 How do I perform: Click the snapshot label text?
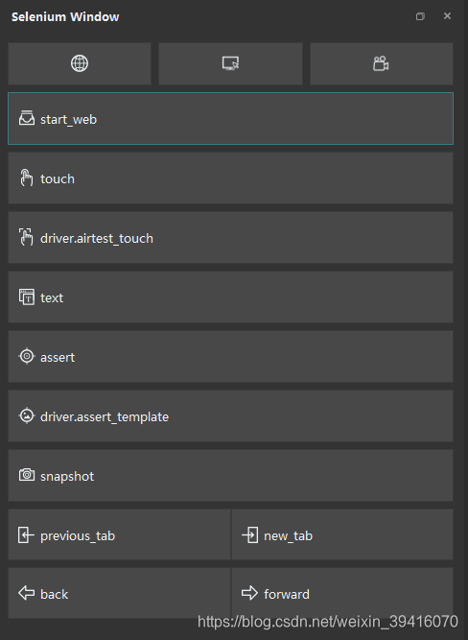[67, 476]
